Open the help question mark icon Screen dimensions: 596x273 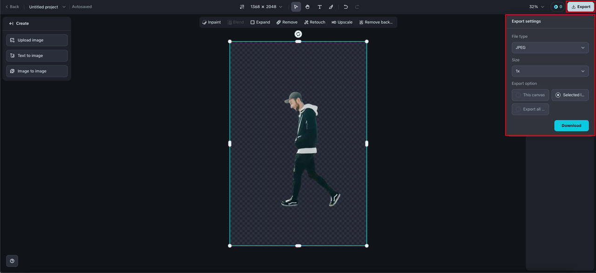coord(12,261)
